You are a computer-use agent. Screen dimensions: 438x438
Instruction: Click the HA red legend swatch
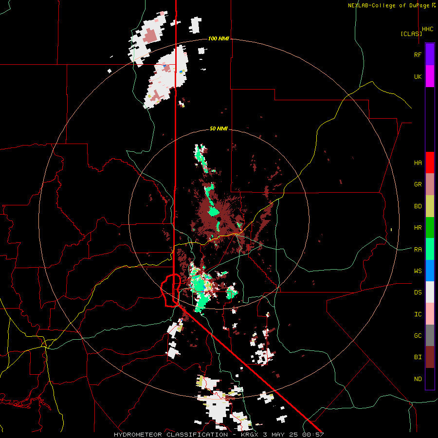pyautogui.click(x=430, y=163)
